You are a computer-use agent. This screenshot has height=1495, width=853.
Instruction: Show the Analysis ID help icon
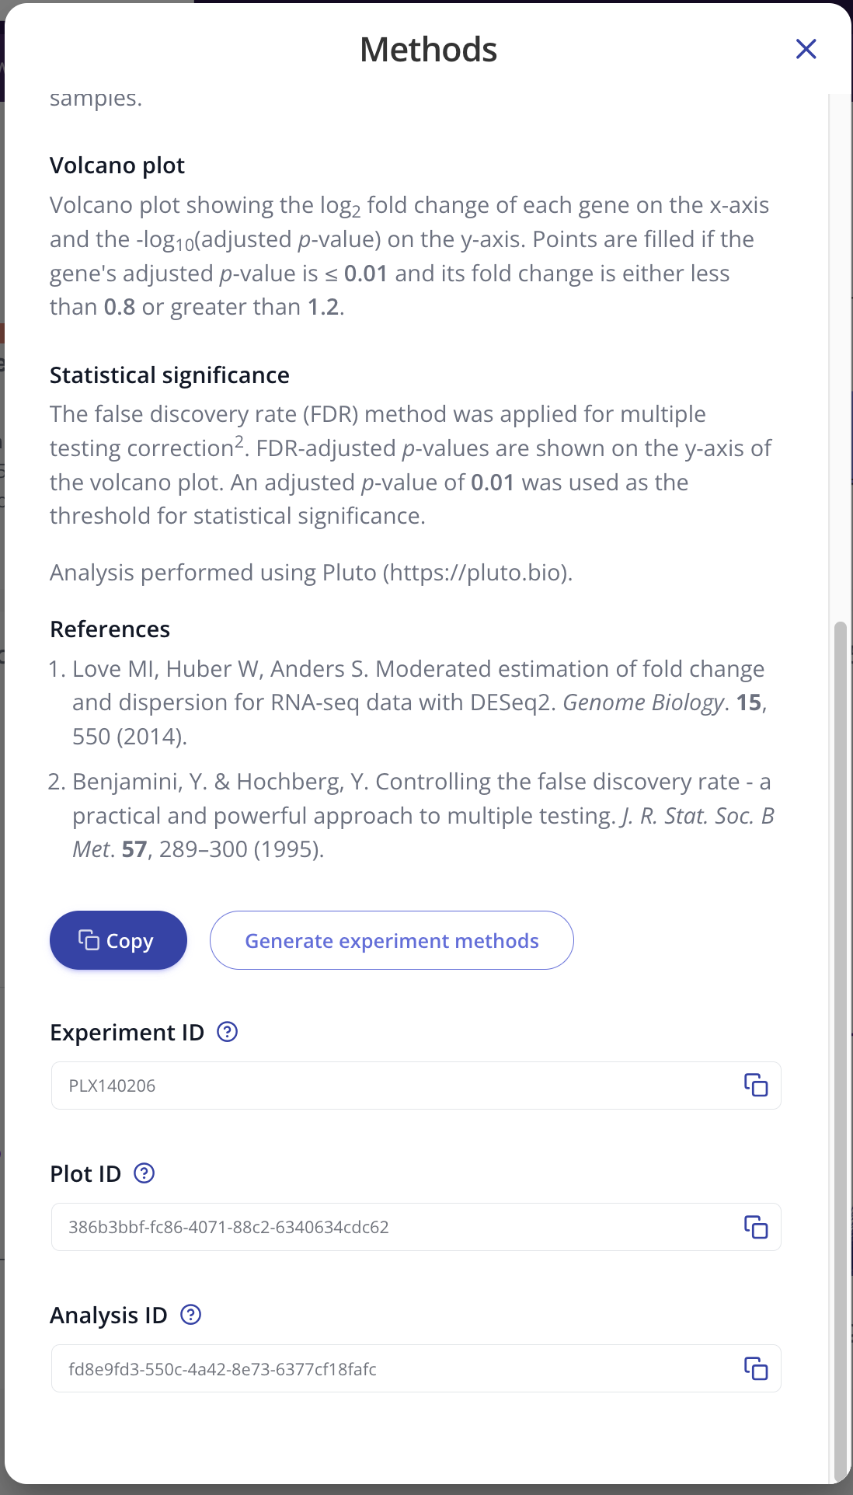190,1315
